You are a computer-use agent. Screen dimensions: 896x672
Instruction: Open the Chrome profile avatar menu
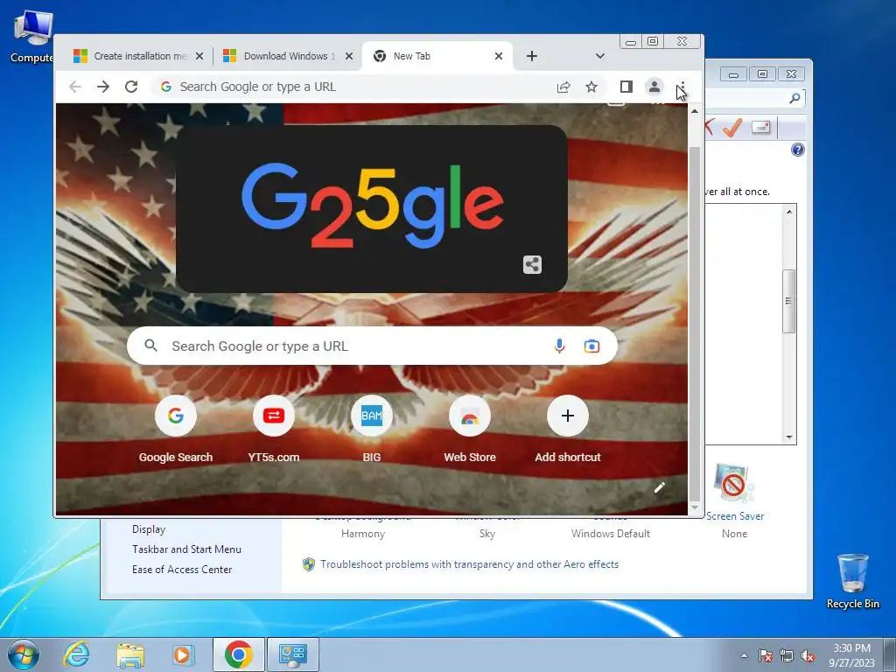point(654,87)
